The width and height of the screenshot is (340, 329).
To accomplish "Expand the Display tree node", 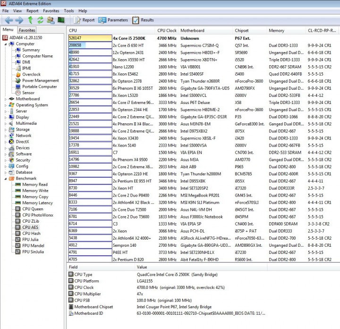I will (6, 117).
